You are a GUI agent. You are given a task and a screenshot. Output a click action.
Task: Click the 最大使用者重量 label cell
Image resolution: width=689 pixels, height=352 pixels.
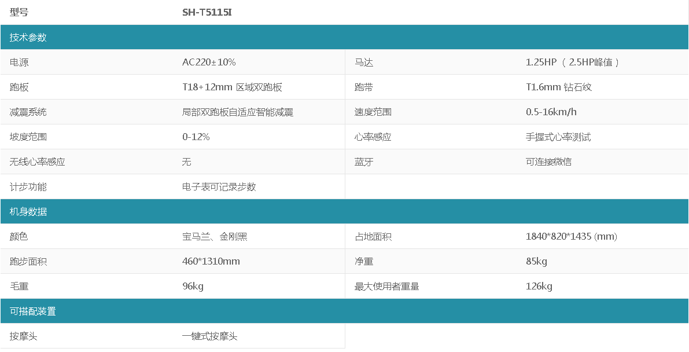click(386, 287)
